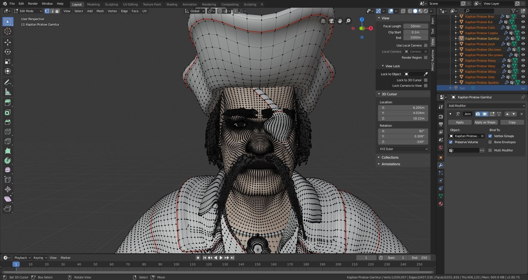The height and width of the screenshot is (280, 528).
Task: Open the Mesh menu
Action: pos(100,11)
